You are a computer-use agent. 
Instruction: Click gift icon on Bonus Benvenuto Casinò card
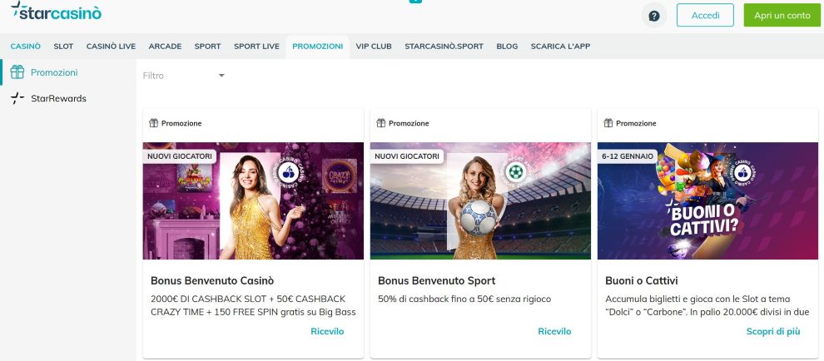153,123
